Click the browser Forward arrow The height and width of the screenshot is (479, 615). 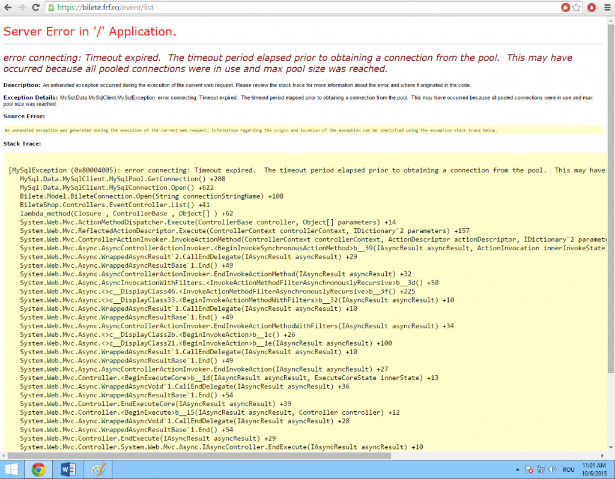click(22, 8)
